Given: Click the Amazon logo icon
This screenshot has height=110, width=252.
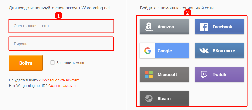Looking at the screenshot, I should coord(148,27).
